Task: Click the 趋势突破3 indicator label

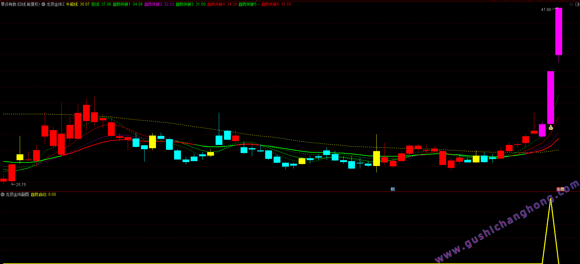Action: [185, 5]
